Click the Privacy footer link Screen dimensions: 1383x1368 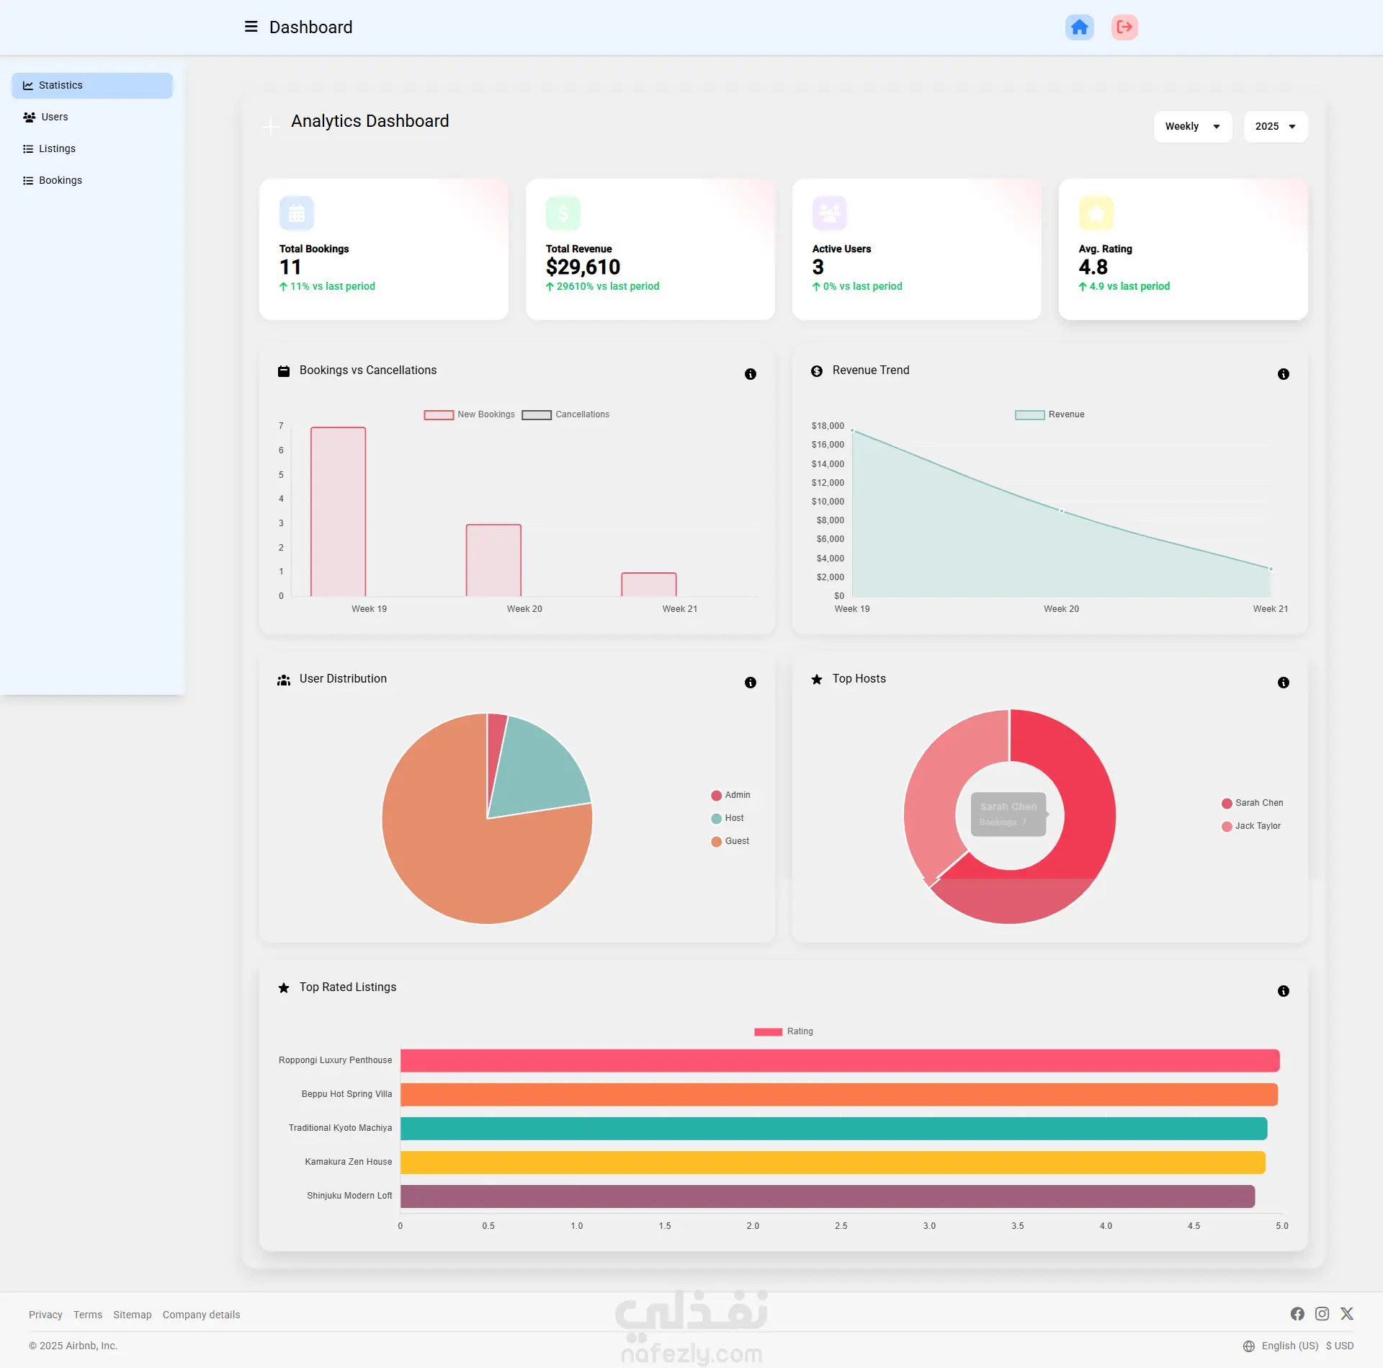(x=45, y=1315)
